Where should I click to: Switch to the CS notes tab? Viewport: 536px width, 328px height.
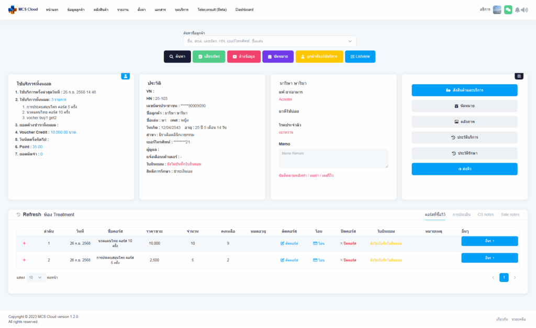(x=485, y=214)
